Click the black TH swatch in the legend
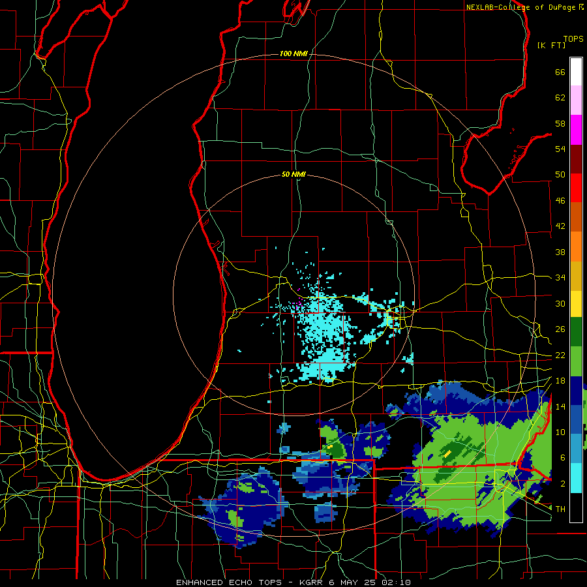This screenshot has height=587, width=587. [x=576, y=507]
